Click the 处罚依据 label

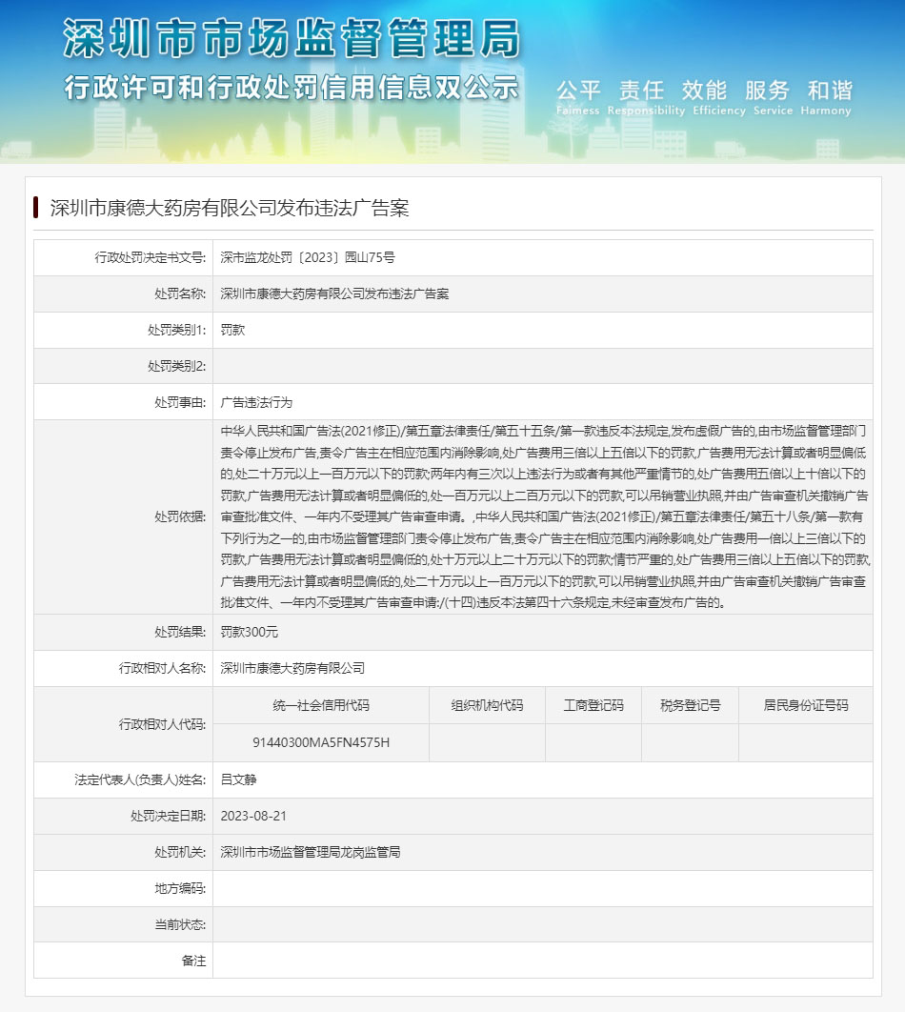pyautogui.click(x=180, y=517)
